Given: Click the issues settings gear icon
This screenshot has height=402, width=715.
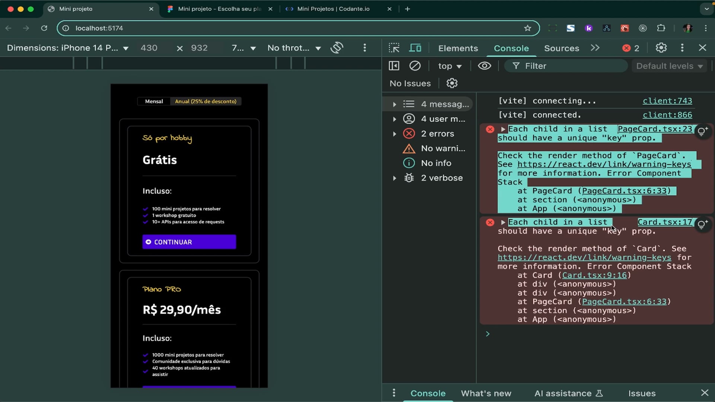Looking at the screenshot, I should (452, 83).
